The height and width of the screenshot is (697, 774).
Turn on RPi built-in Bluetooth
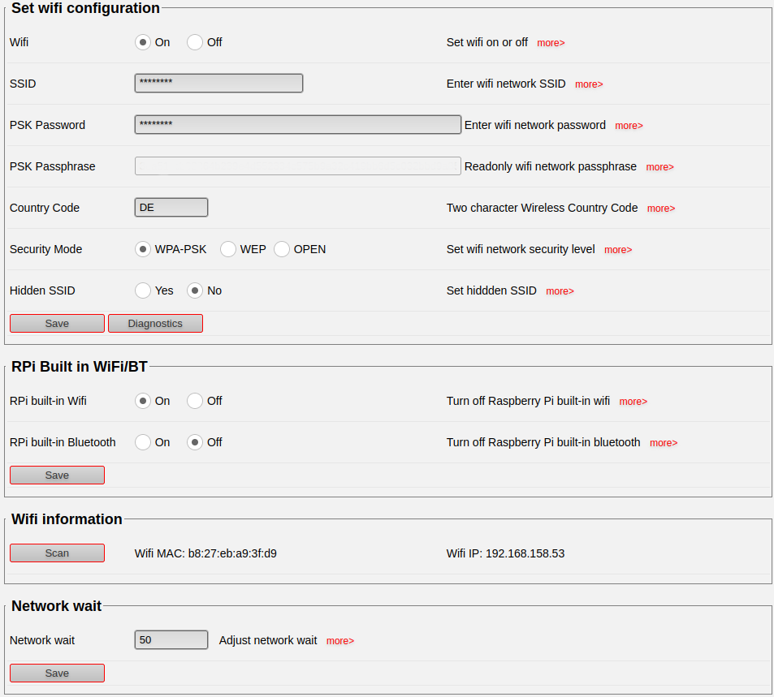point(142,442)
